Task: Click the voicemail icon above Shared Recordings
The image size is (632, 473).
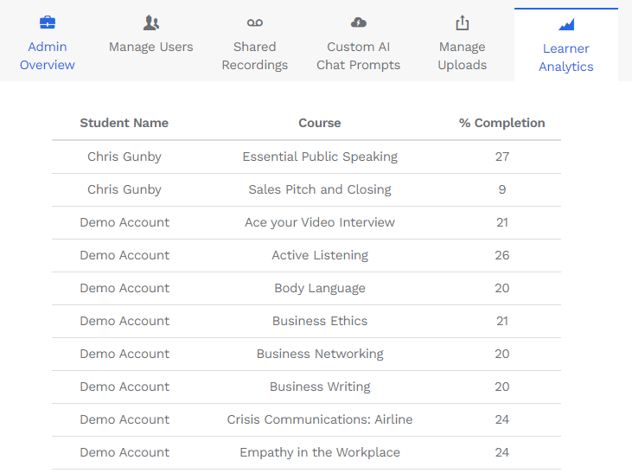Action: pos(255,22)
